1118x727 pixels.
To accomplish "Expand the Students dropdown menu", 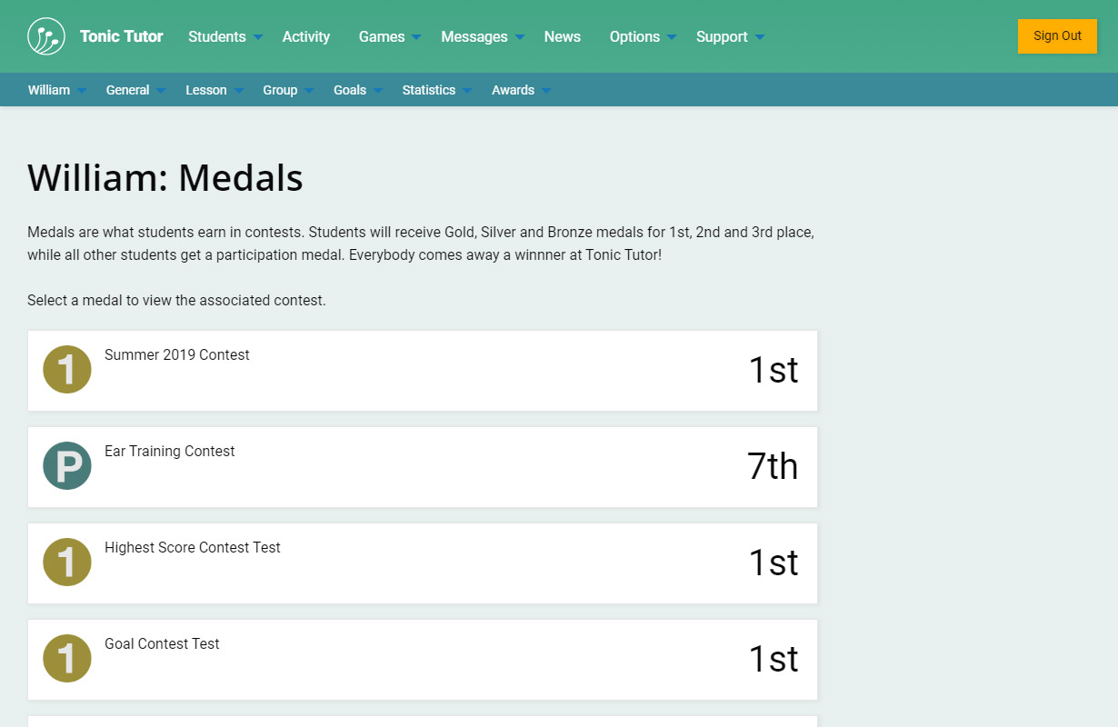I will 225,36.
